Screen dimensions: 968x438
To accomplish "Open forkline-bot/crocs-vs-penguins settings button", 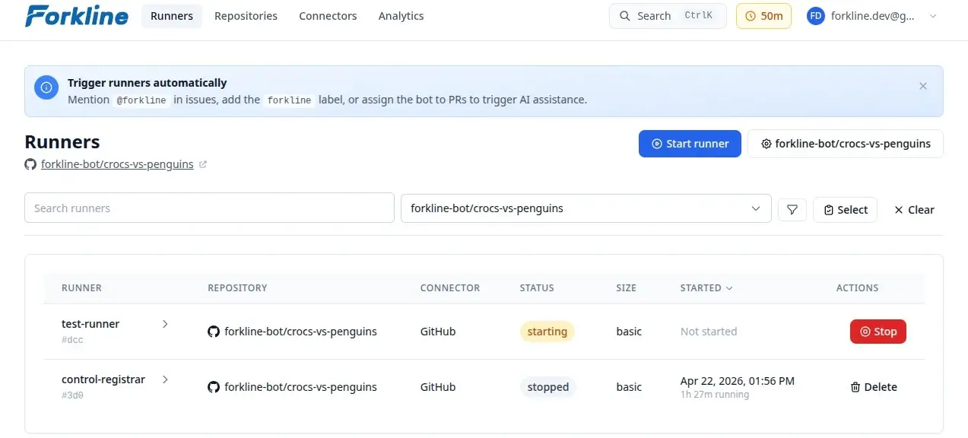I will [x=846, y=144].
